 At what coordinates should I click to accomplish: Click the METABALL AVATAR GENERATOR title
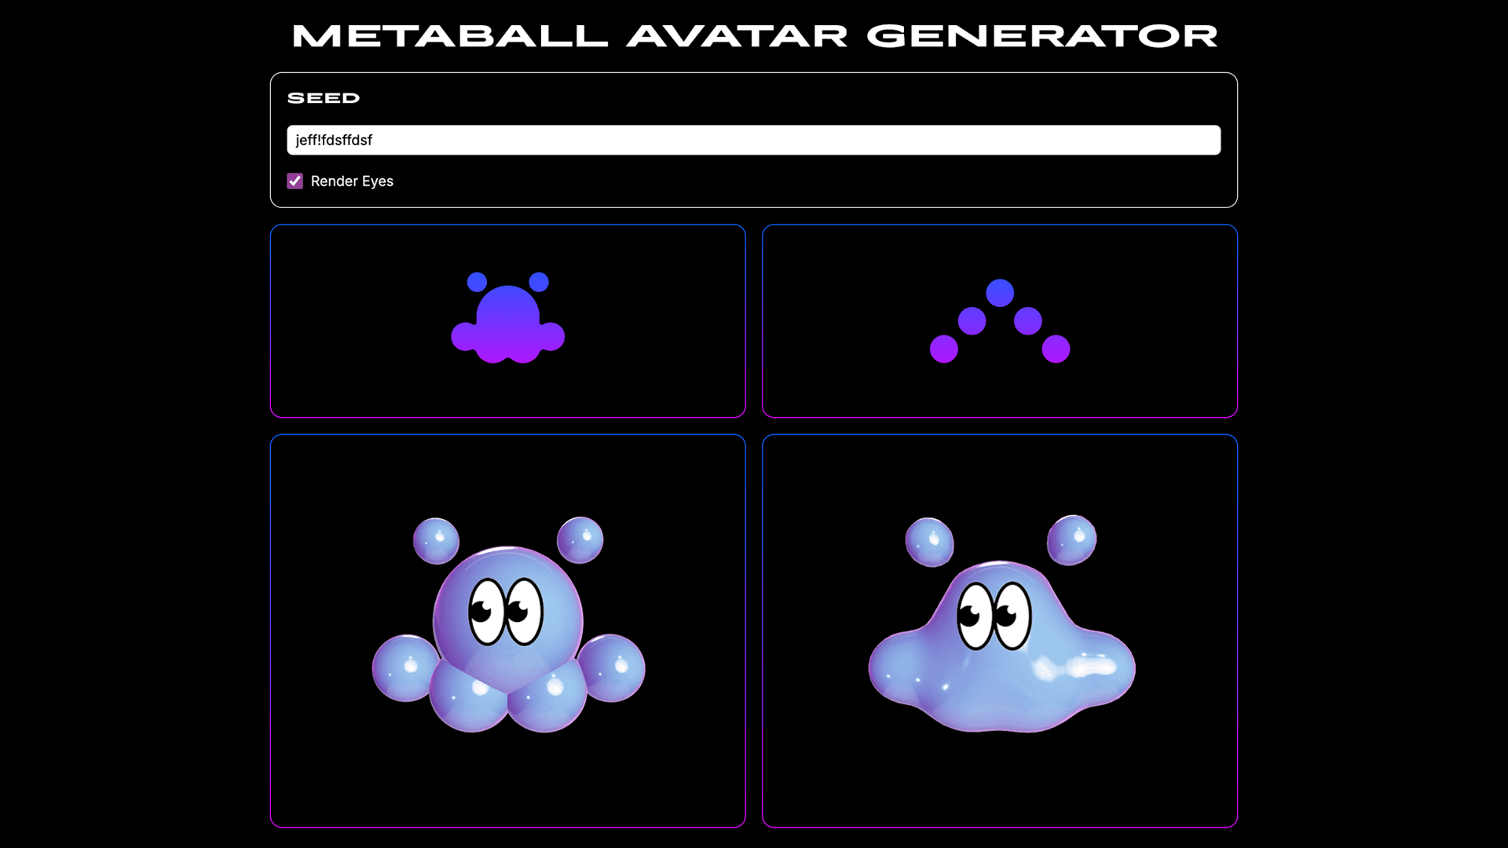point(754,35)
